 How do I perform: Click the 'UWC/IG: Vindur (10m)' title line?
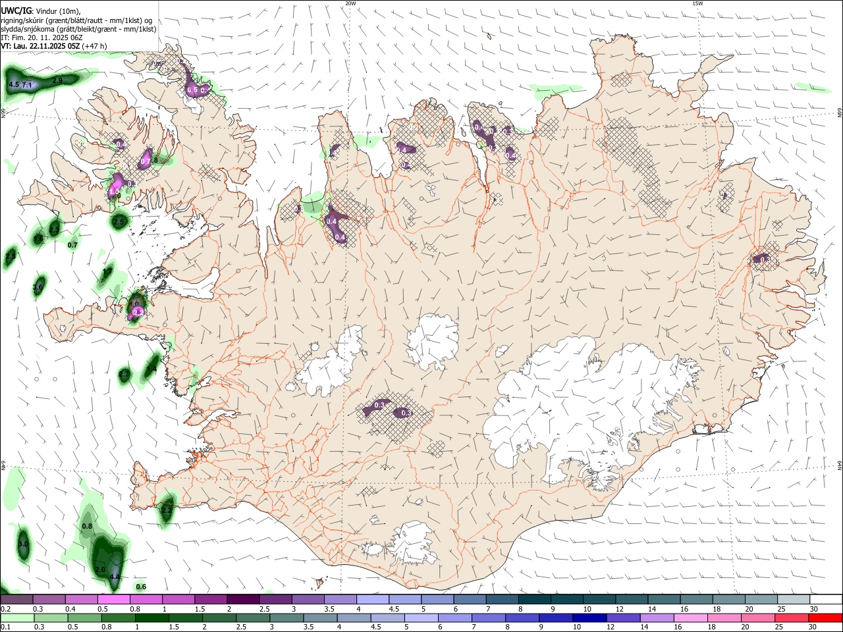pyautogui.click(x=40, y=11)
